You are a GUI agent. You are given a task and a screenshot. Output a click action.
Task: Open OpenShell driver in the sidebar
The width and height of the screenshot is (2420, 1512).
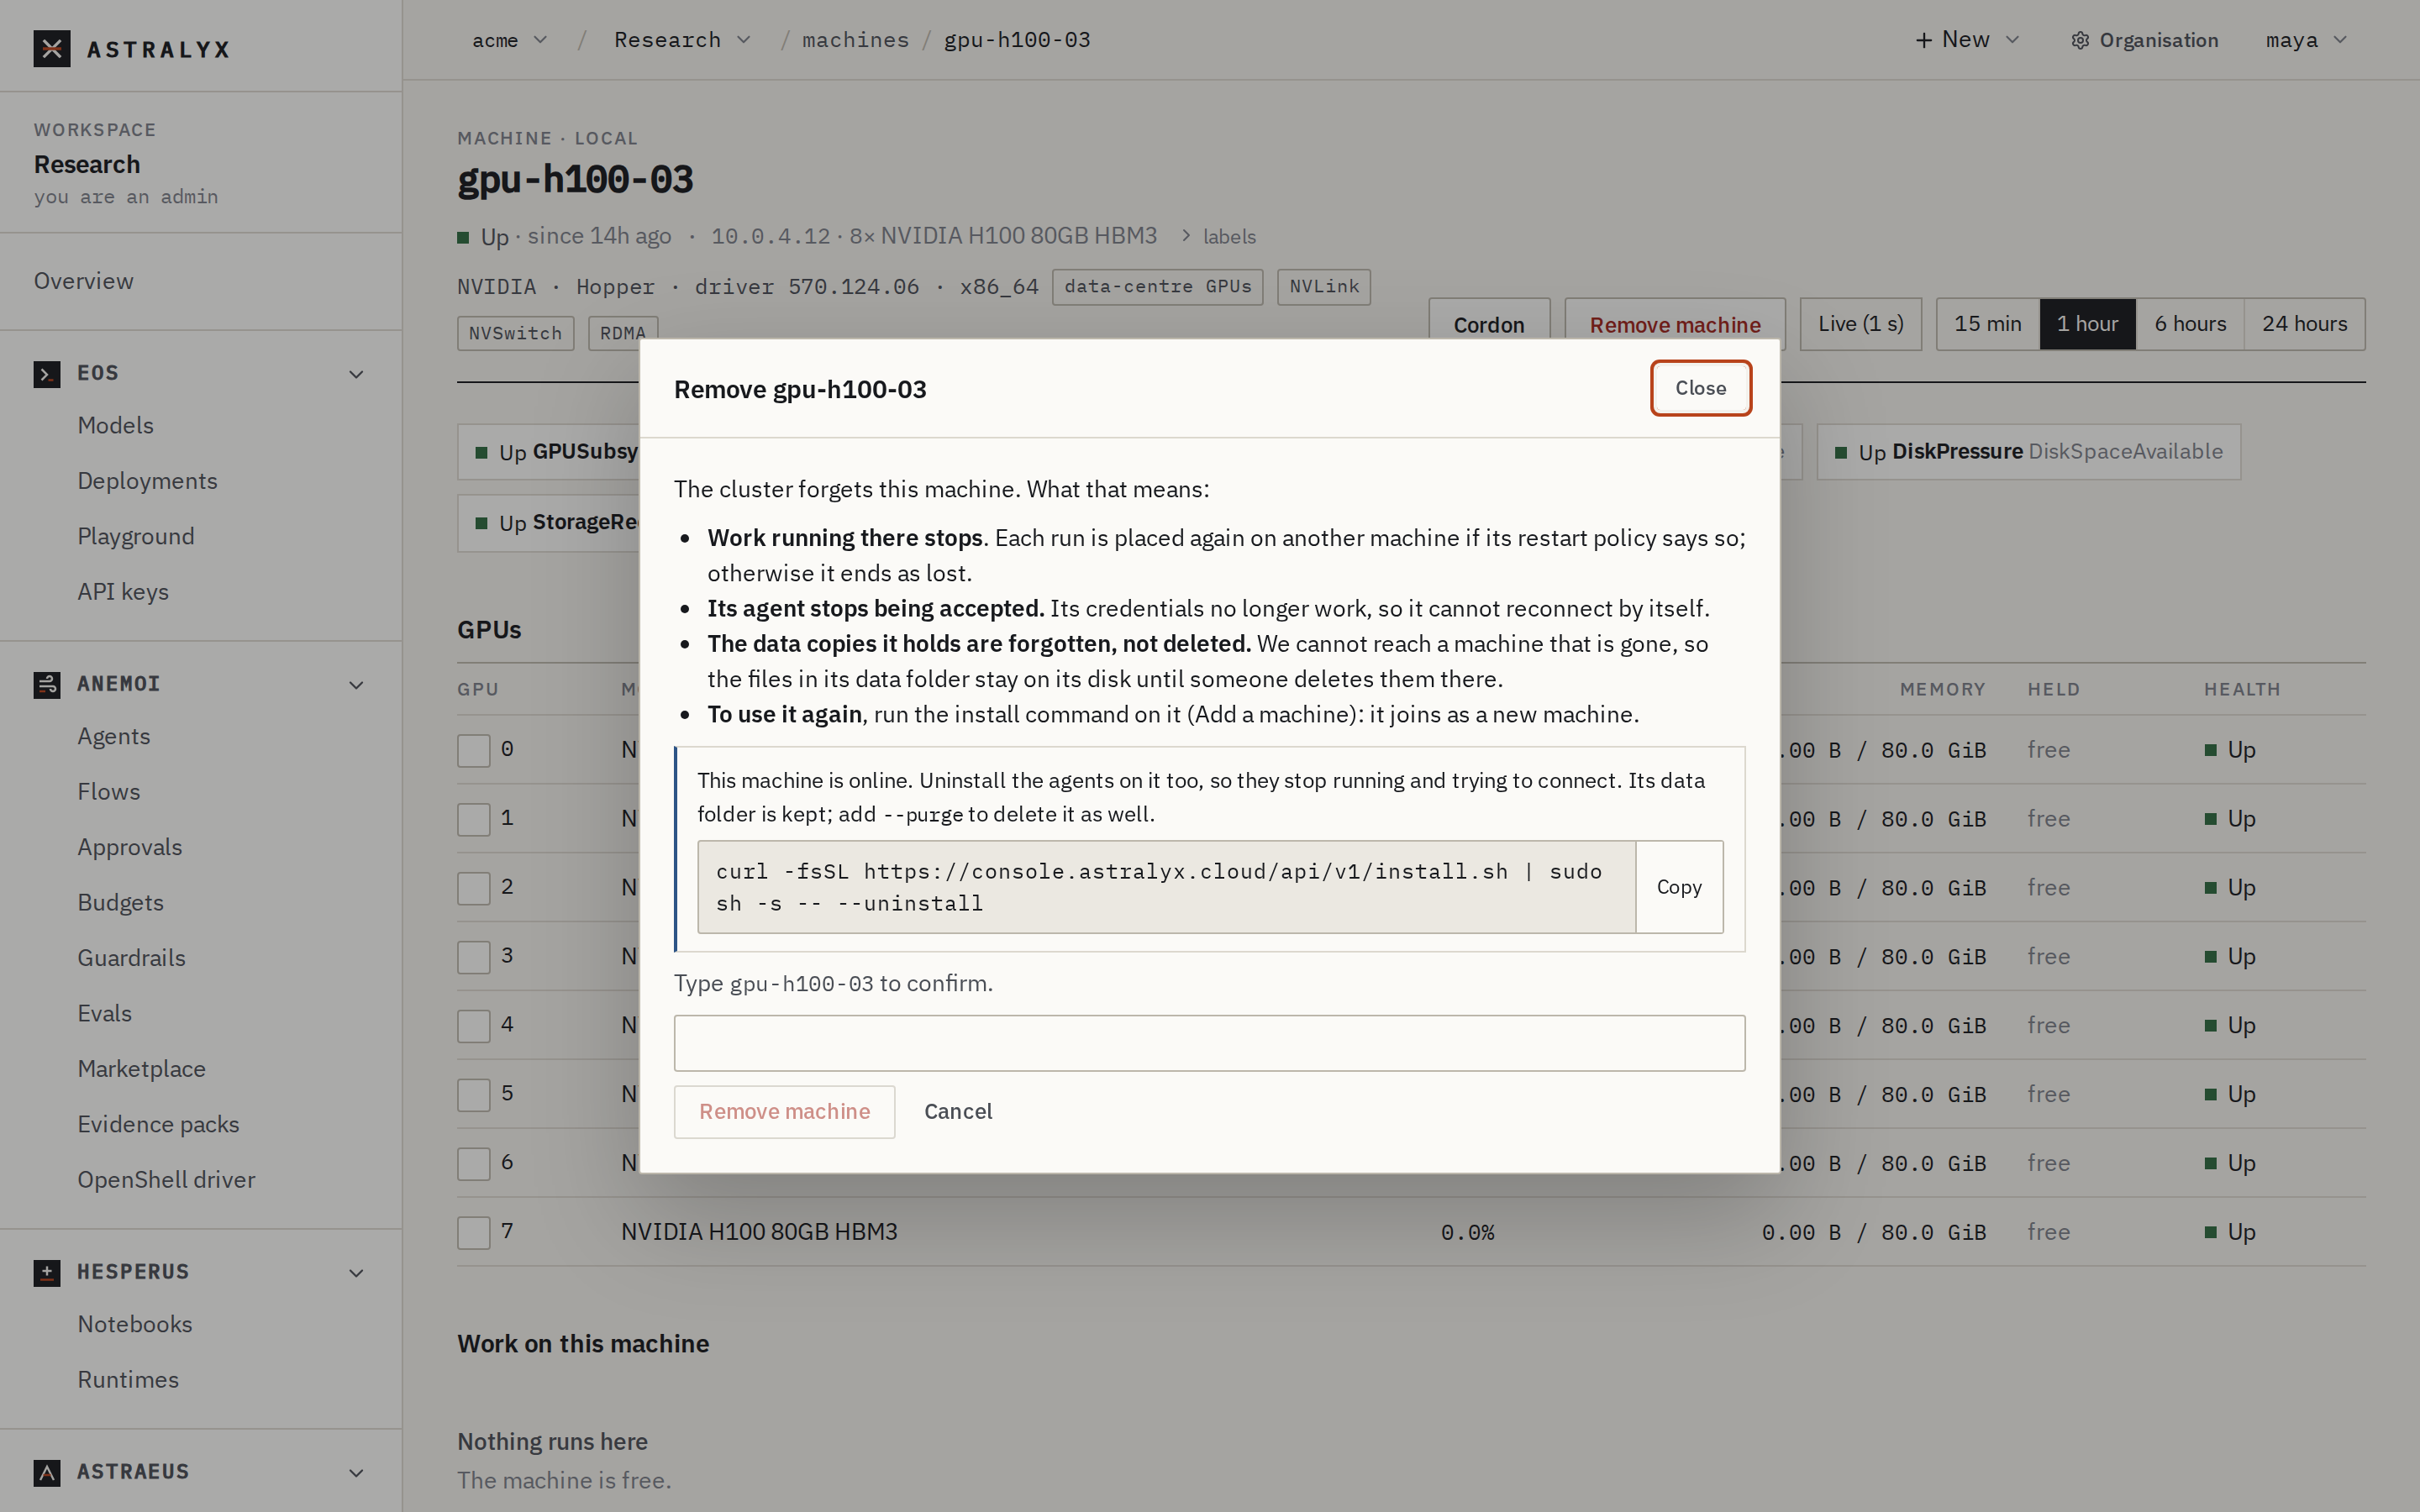(x=167, y=1180)
